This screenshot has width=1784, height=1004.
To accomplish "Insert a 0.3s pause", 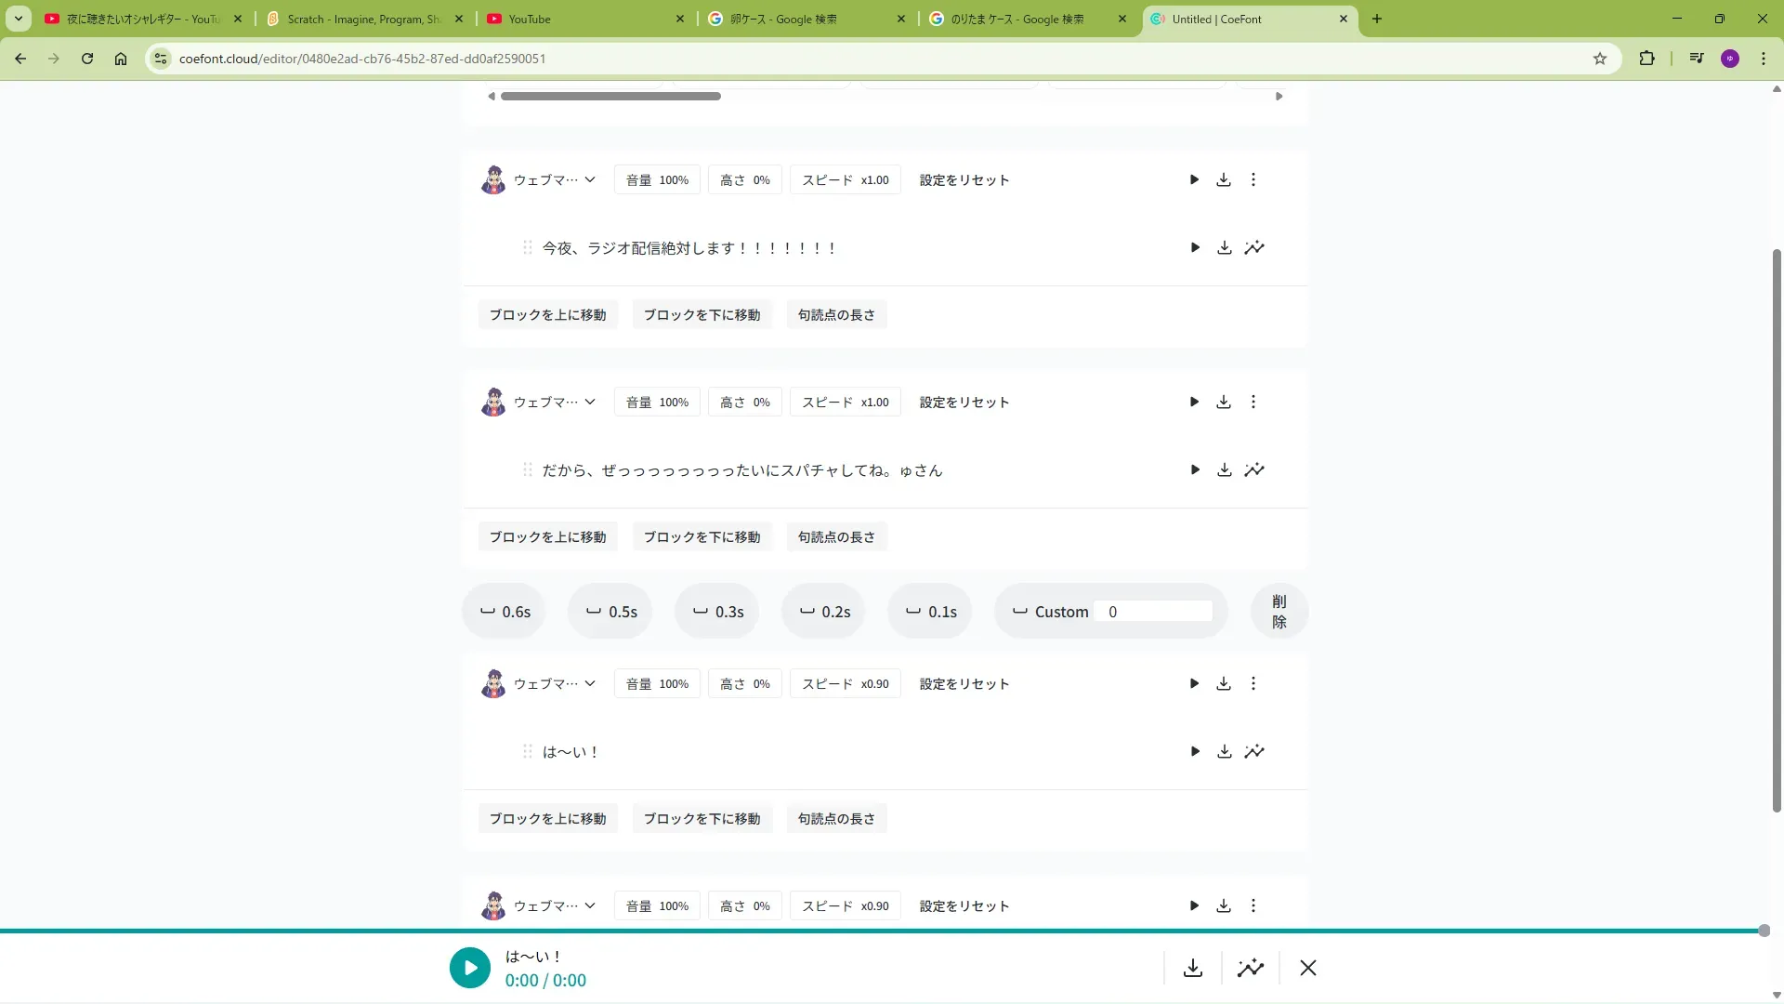I will (x=717, y=612).
